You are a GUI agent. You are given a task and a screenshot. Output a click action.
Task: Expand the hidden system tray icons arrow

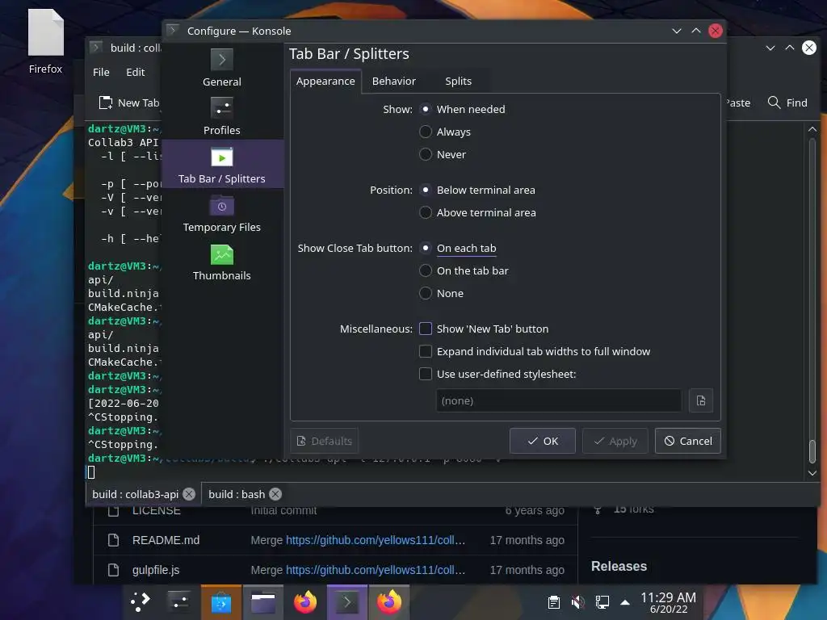click(625, 602)
